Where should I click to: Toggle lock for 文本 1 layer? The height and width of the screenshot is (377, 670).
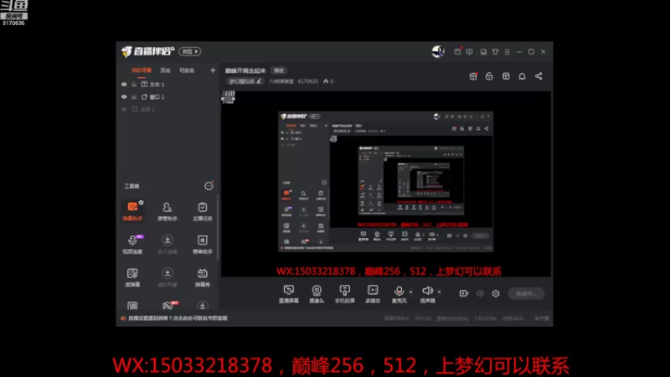[x=134, y=85]
